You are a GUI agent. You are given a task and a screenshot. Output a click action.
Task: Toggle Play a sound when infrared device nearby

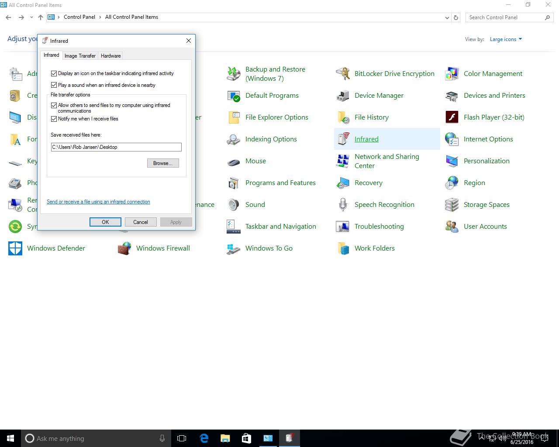pyautogui.click(x=54, y=85)
